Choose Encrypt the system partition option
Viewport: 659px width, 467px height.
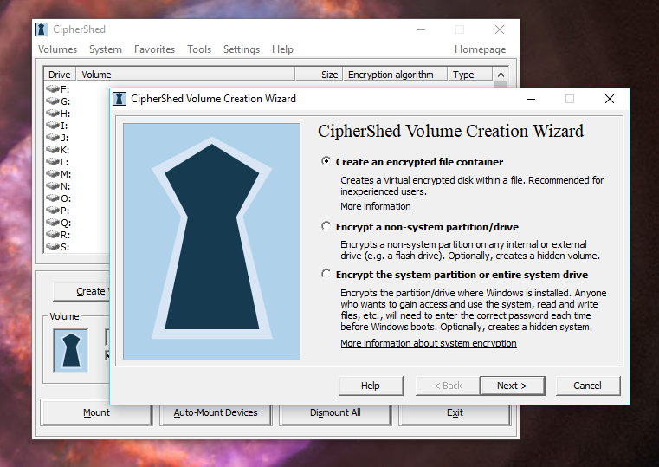(326, 274)
